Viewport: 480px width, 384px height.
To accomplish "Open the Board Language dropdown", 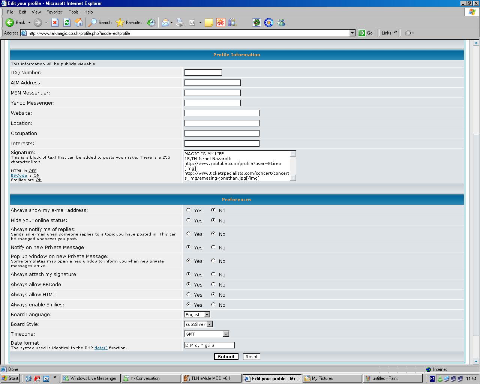I will (207, 315).
